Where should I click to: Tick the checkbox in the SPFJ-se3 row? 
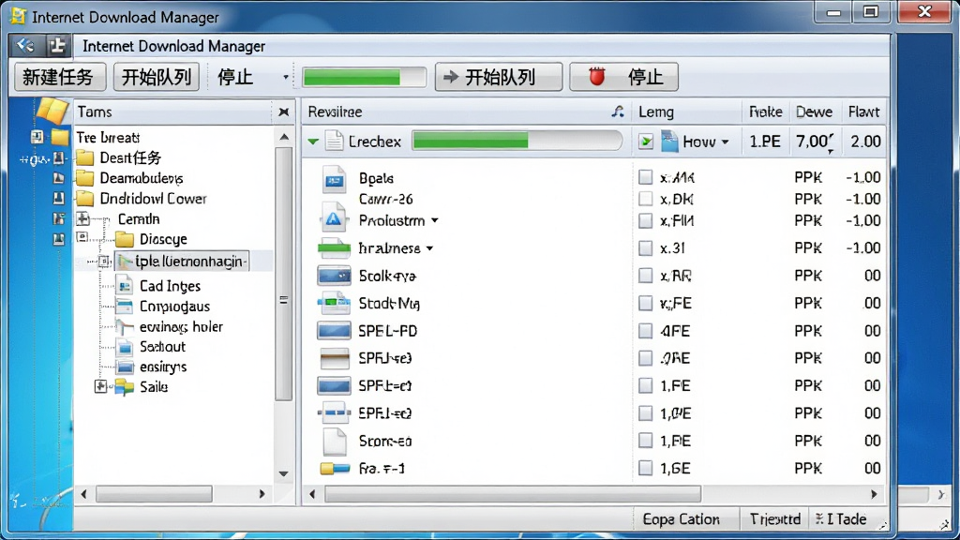[x=645, y=358]
